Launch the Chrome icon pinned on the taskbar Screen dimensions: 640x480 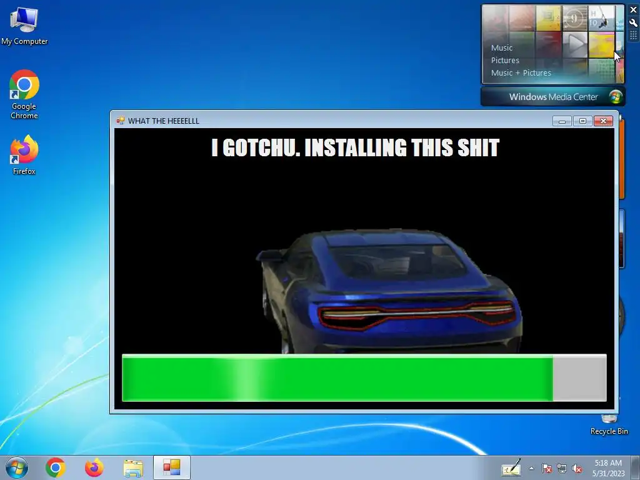click(56, 467)
